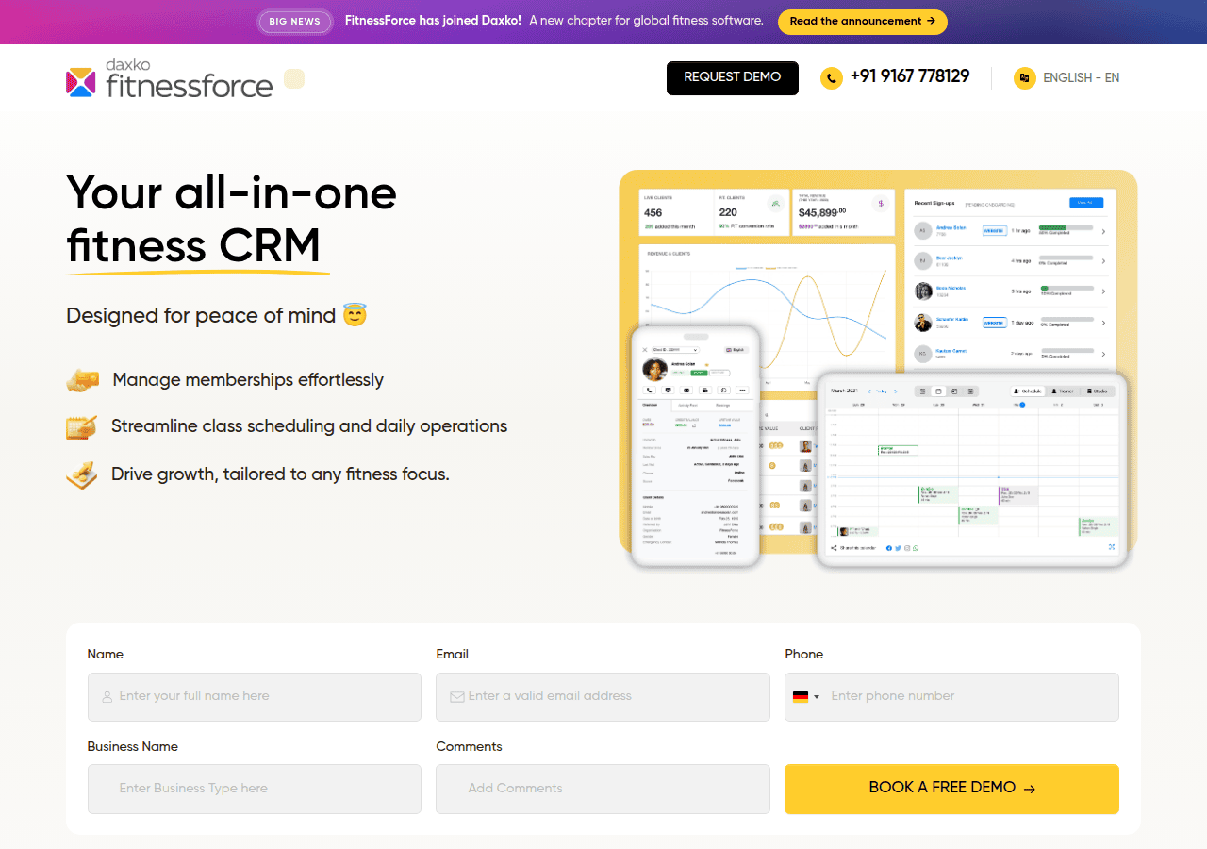Click the arrow on Book a Free Demo
Viewport: 1207px width, 849px height.
1029,789
